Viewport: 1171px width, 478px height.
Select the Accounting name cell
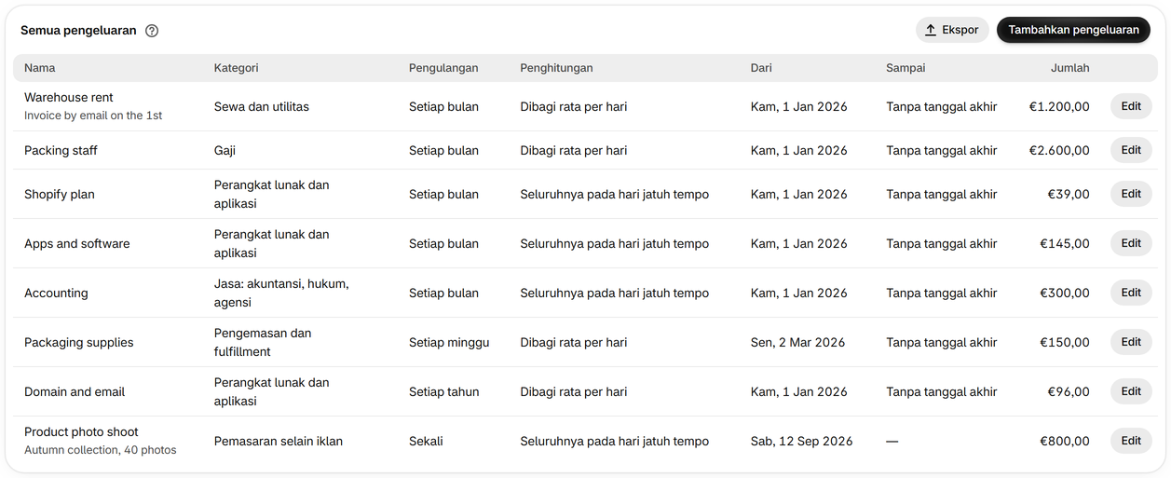[56, 293]
